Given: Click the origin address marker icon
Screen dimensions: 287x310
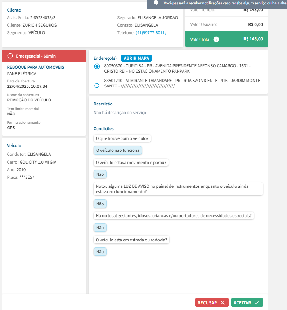Looking at the screenshot, I should point(97,67).
